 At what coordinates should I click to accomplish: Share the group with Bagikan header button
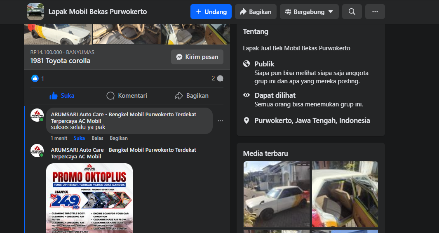(x=256, y=12)
